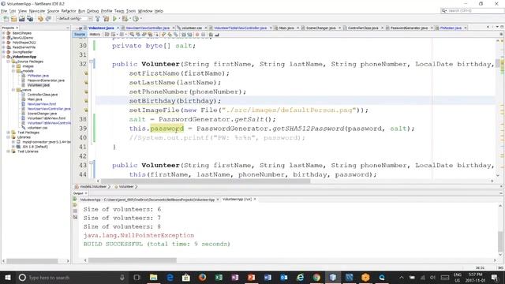Collapse the constructor fold marker at line 32
The width and height of the screenshot is (505, 284).
coord(92,61)
